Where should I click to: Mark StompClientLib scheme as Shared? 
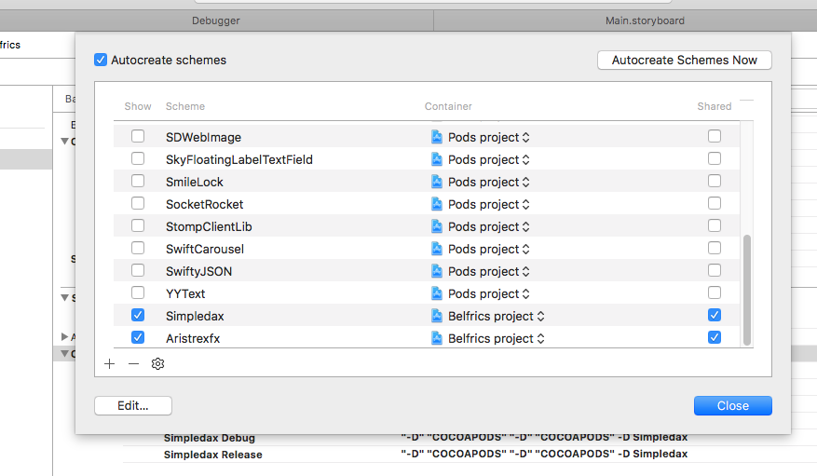click(x=715, y=226)
